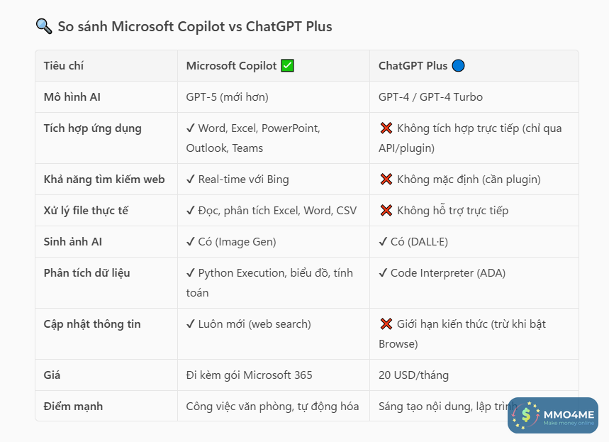The height and width of the screenshot is (442, 609).
Task: Select the "Tiêu chí" column header
Action: pyautogui.click(x=64, y=66)
